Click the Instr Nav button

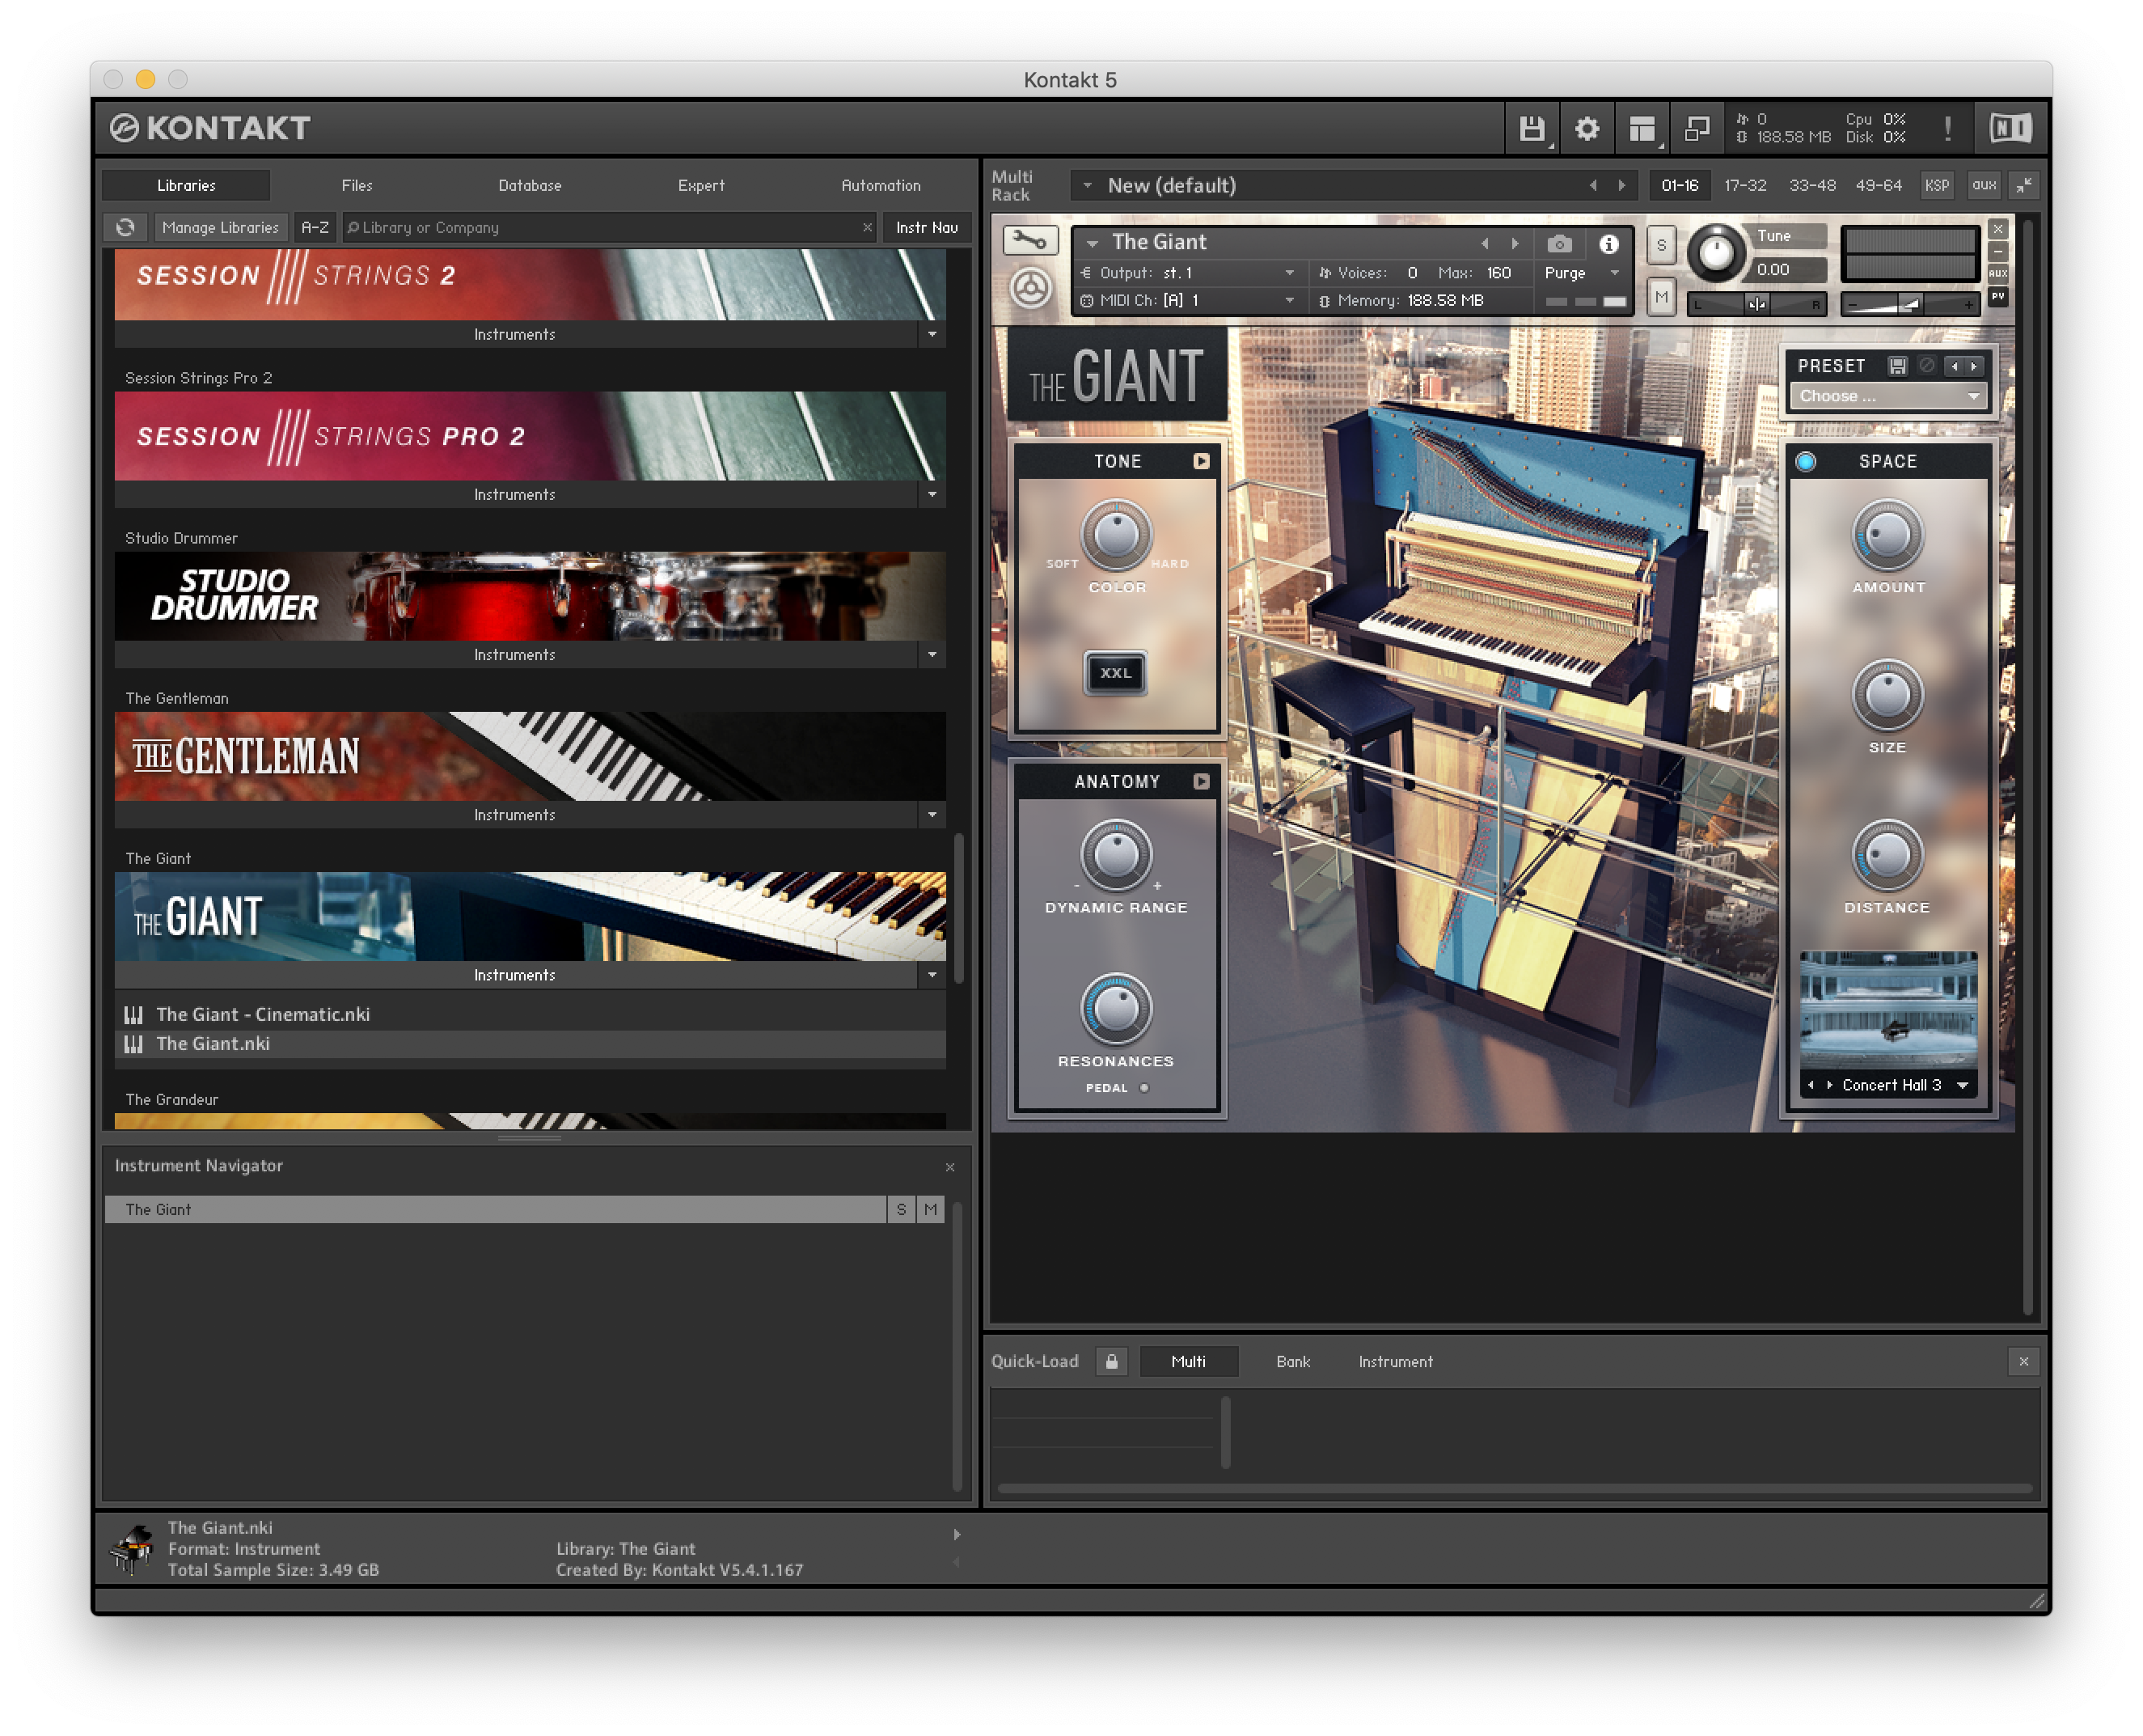click(x=927, y=227)
